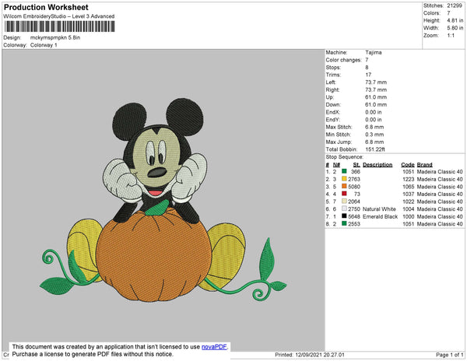Click the Natural White color swatch

(x=344, y=209)
